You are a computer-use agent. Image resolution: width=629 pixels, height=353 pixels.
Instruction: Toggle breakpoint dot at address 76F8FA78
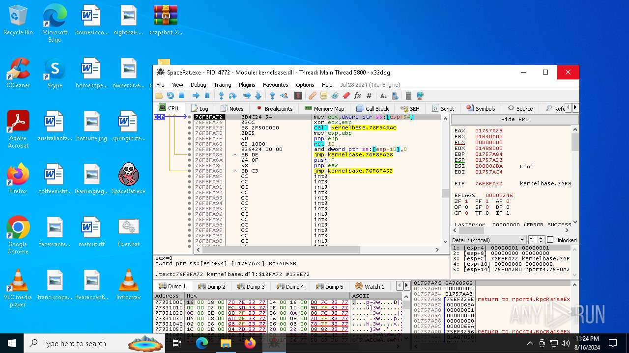(190, 128)
